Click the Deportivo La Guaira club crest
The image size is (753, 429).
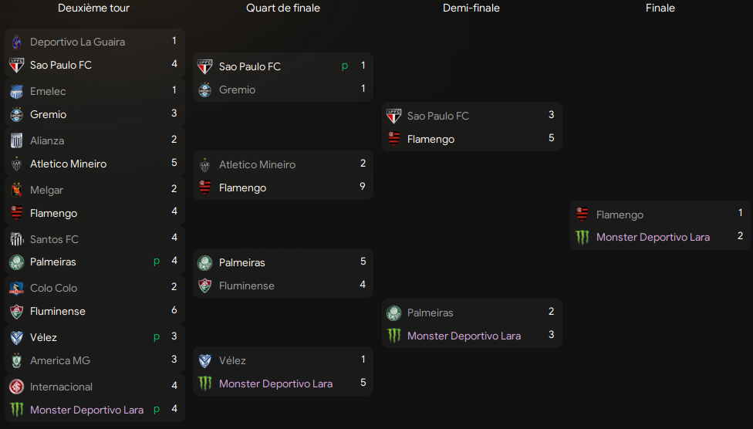tap(16, 42)
